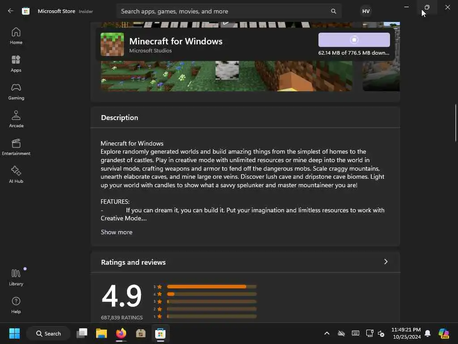The width and height of the screenshot is (458, 344).
Task: Click the 4.9 average rating number
Action: pyautogui.click(x=122, y=296)
